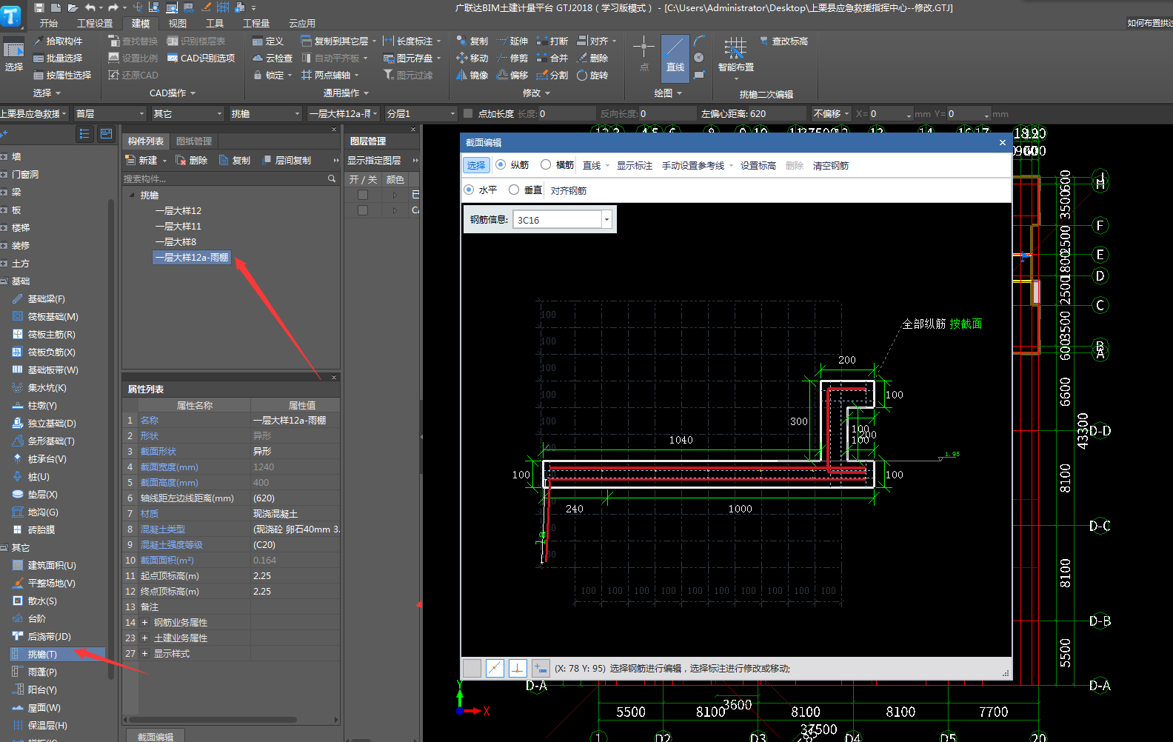Select 雨篷(P) in navigation tree
Screen dimensions: 1173x742
click(42, 672)
